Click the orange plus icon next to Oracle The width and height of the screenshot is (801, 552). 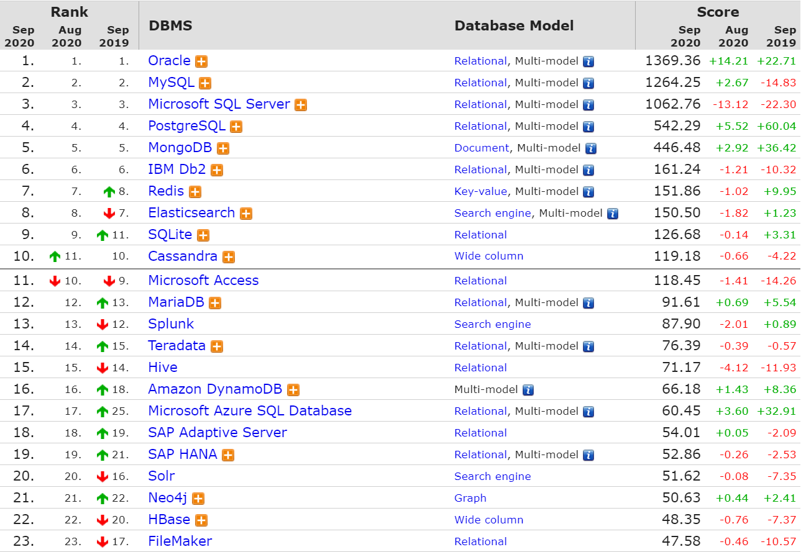pos(201,61)
